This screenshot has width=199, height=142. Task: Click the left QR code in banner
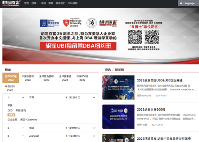click(135, 37)
